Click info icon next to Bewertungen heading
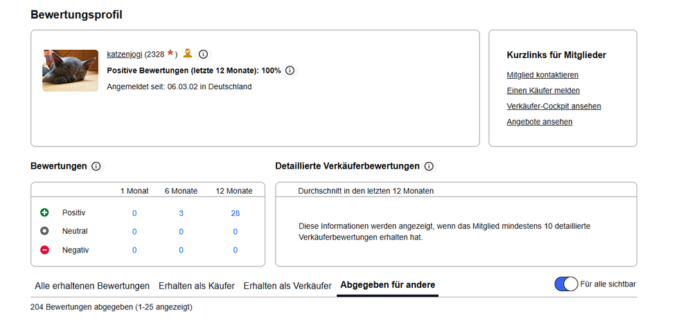Image resolution: width=692 pixels, height=332 pixels. click(96, 167)
